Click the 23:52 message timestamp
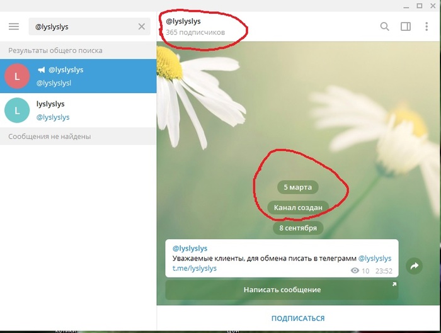The image size is (441, 333). tap(384, 271)
